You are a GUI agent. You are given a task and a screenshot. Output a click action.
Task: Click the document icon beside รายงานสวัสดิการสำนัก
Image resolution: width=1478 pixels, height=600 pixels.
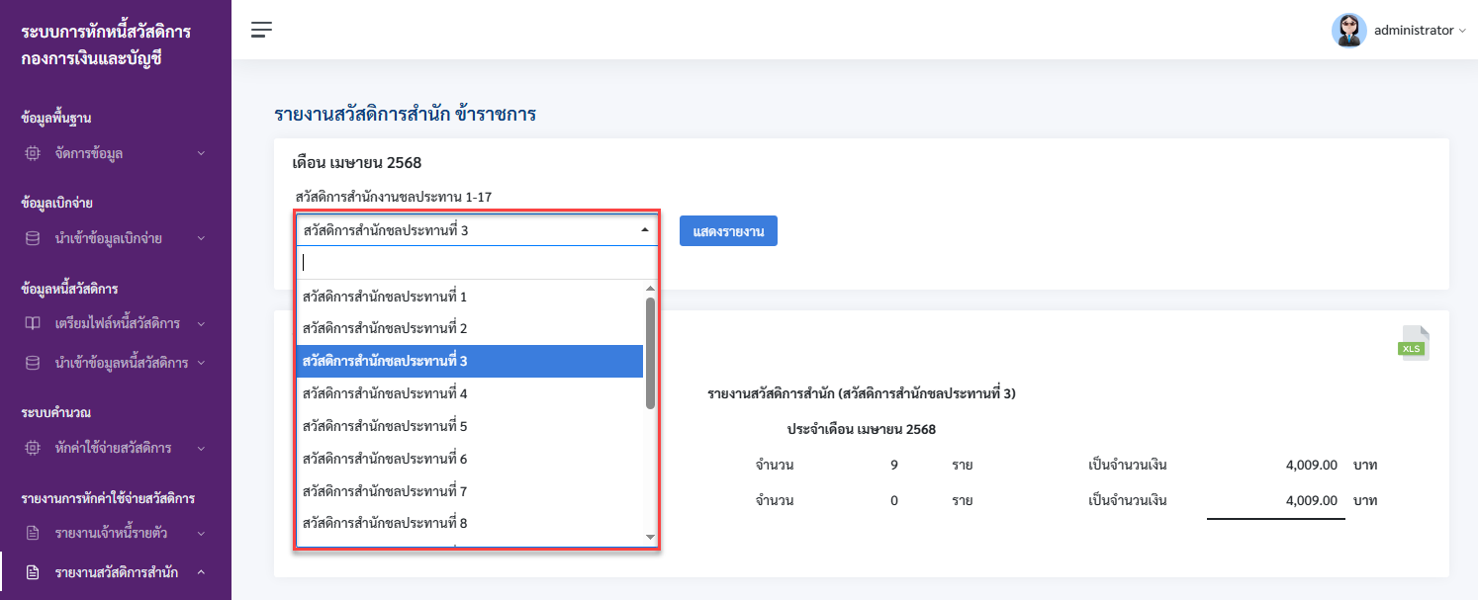point(33,572)
